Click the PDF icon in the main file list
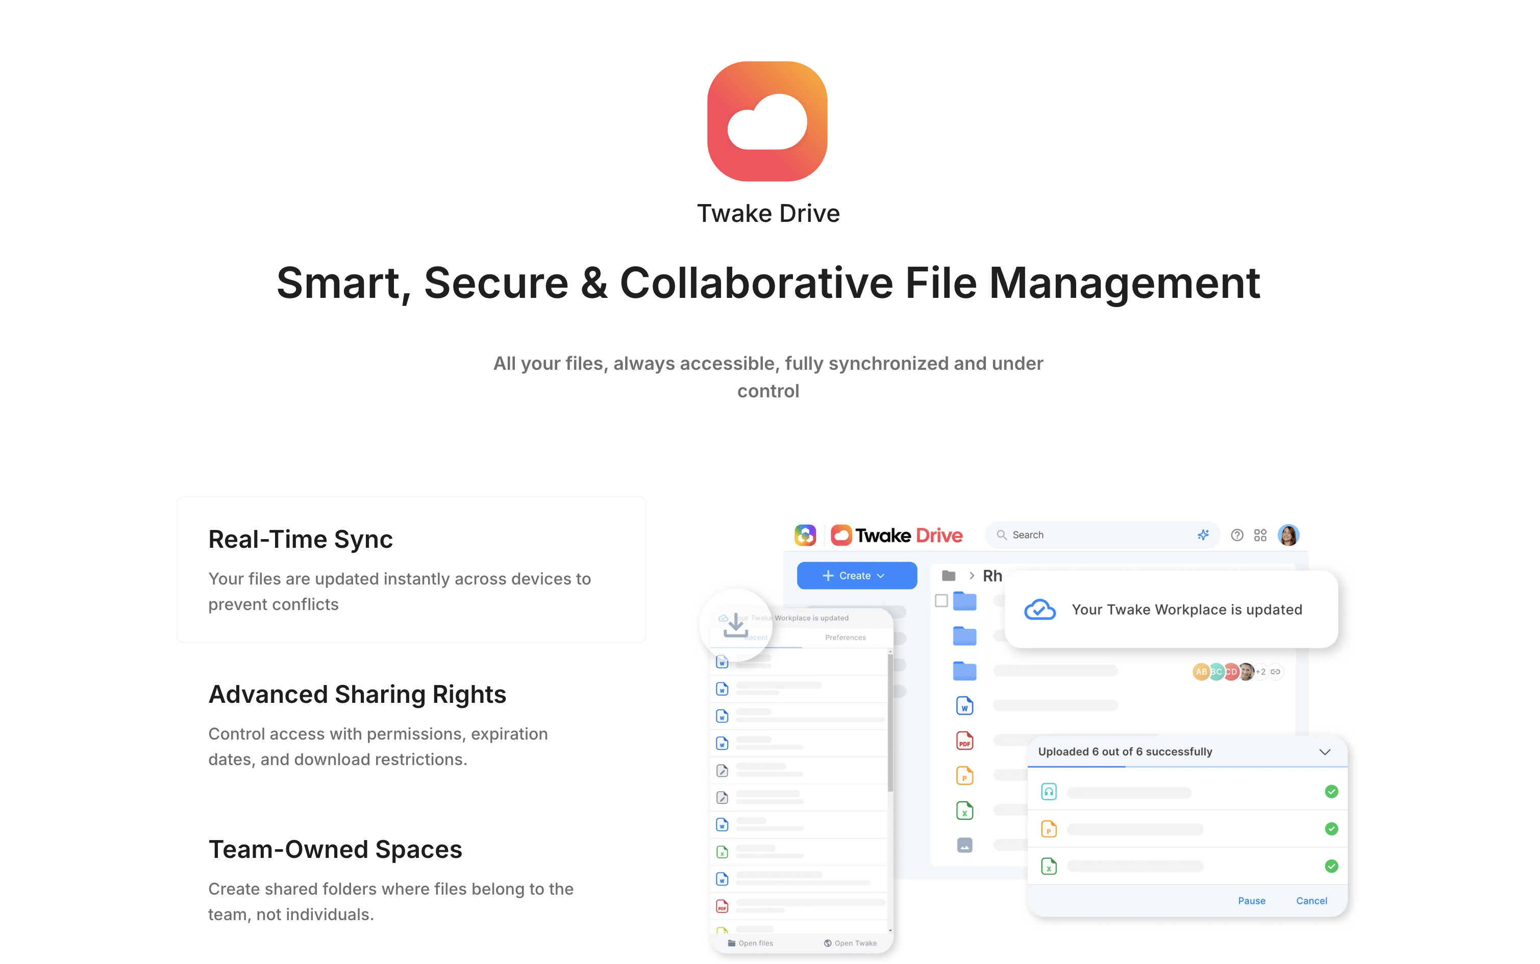 [964, 741]
